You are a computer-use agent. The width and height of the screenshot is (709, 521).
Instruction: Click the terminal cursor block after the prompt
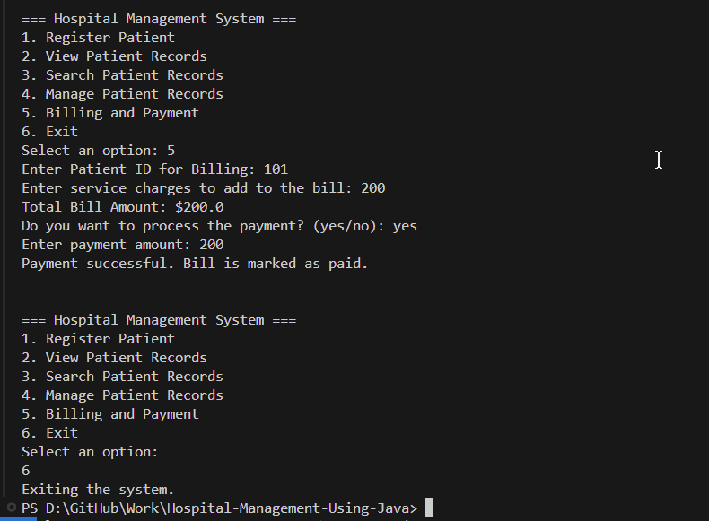coord(429,508)
